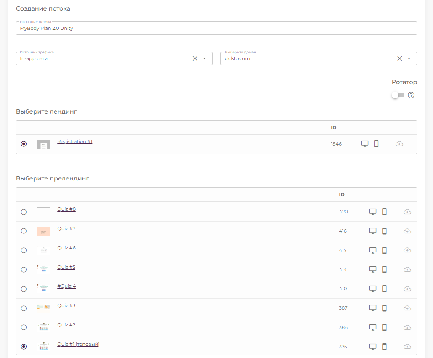Viewport: 433px width, 358px height.
Task: Select the Quiz #2 radio button
Action: point(24,327)
